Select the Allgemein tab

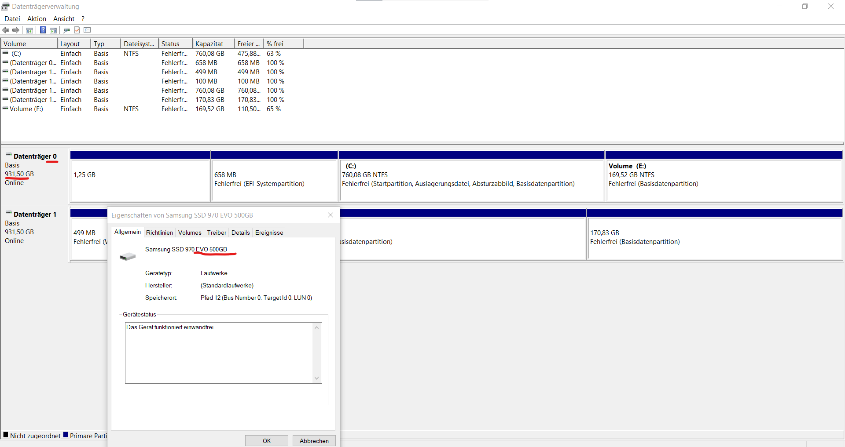pyautogui.click(x=128, y=232)
